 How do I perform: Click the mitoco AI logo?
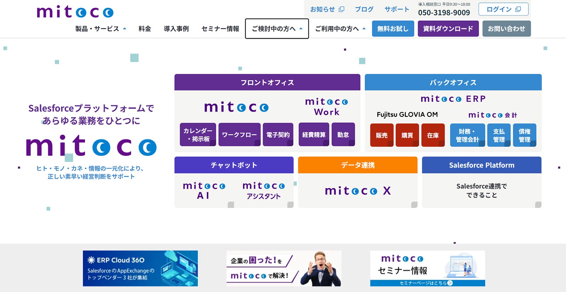pyautogui.click(x=204, y=190)
